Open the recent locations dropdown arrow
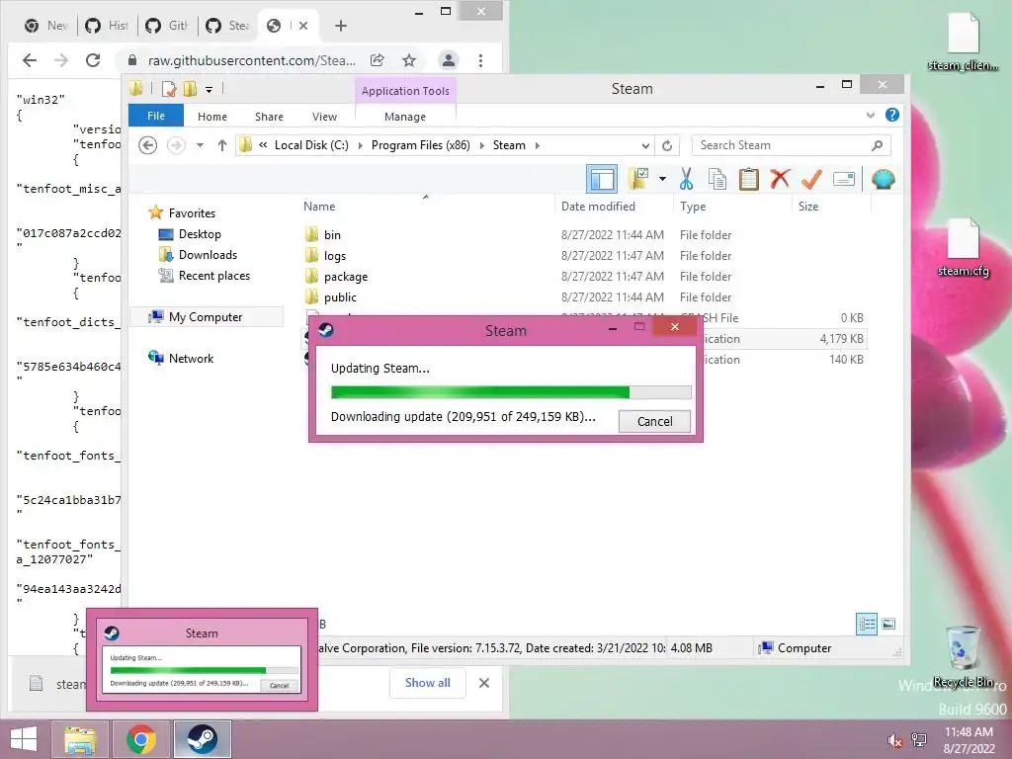Screen dimensions: 1012x759 click(x=200, y=145)
